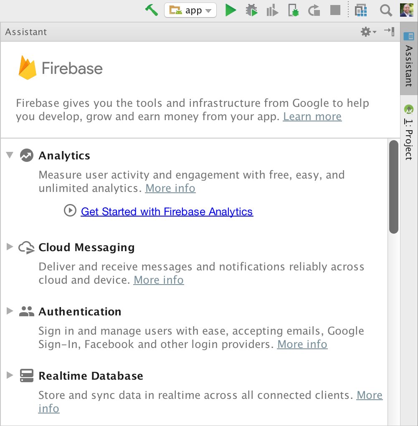Run the app with the green play icon
The width and height of the screenshot is (418, 426).
[231, 10]
